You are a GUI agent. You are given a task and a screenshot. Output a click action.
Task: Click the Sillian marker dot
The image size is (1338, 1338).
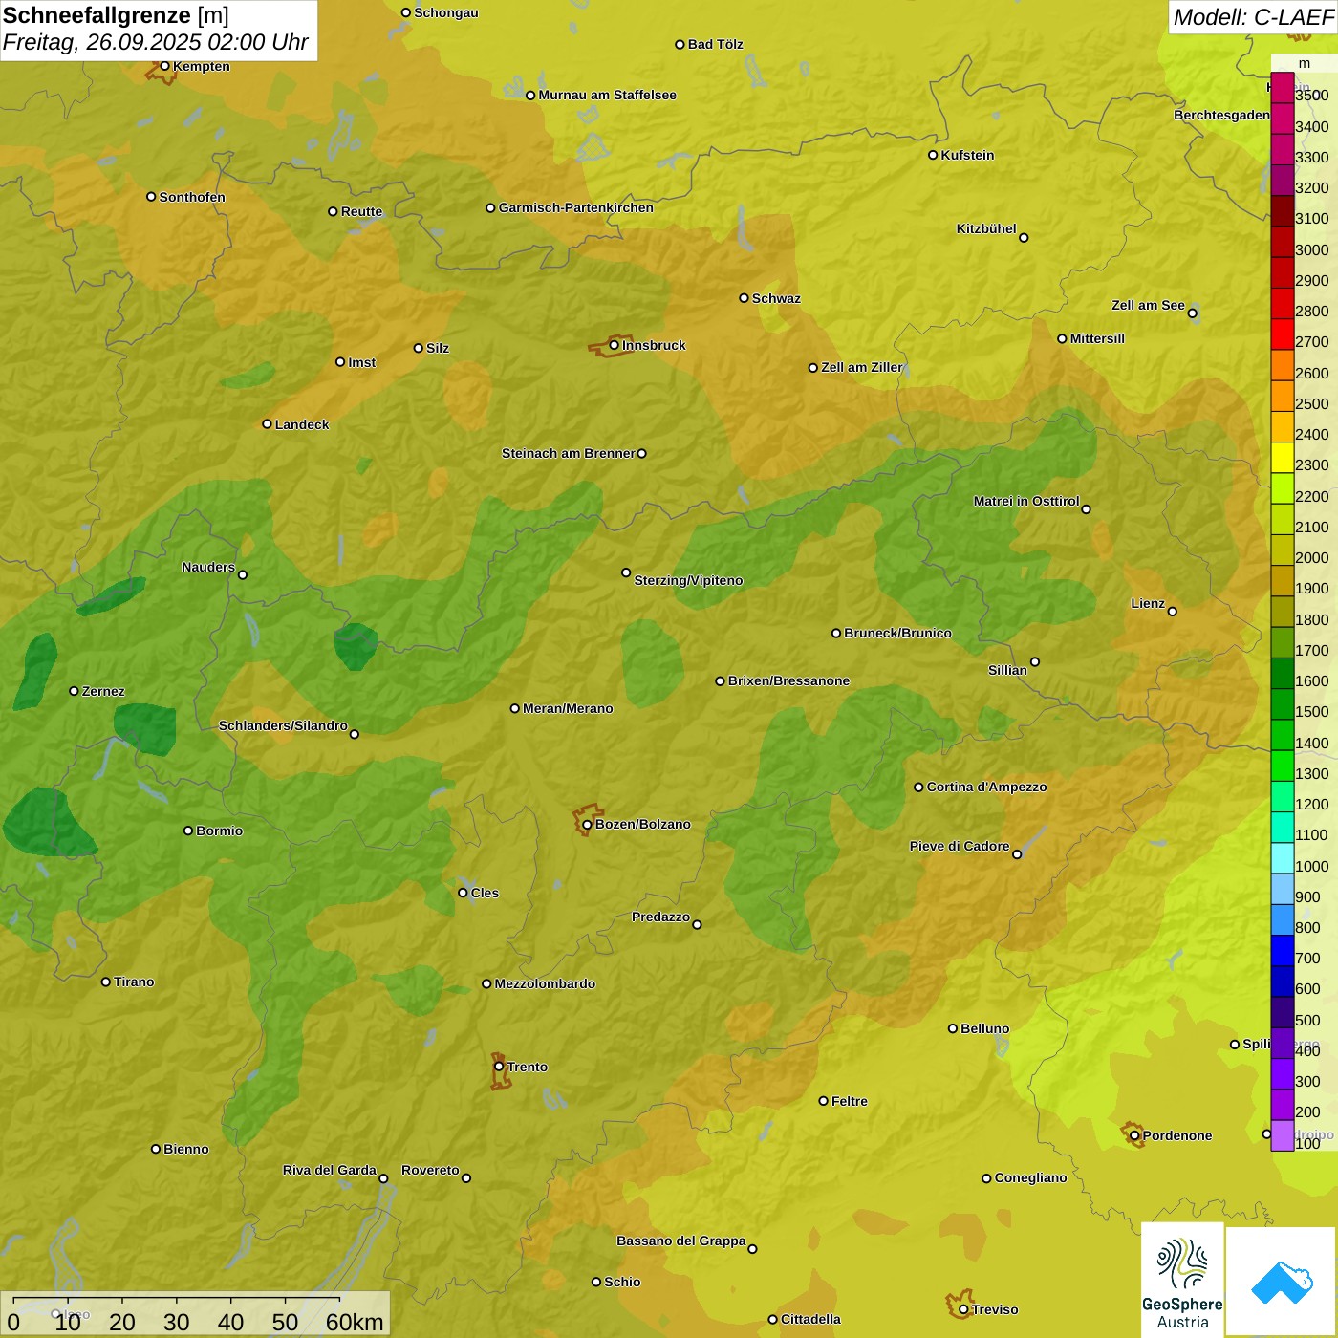click(x=1035, y=661)
